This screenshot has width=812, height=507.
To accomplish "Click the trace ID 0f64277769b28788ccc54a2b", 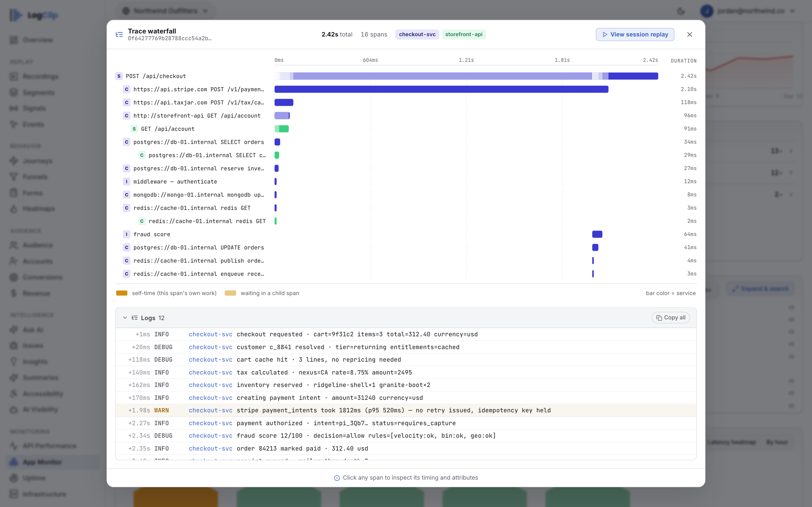I will (x=170, y=39).
